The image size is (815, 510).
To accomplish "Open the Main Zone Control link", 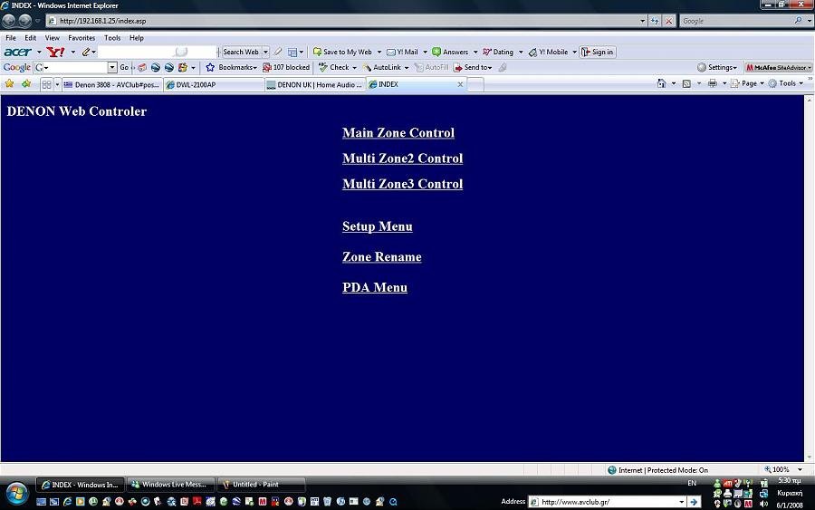I will coord(398,133).
